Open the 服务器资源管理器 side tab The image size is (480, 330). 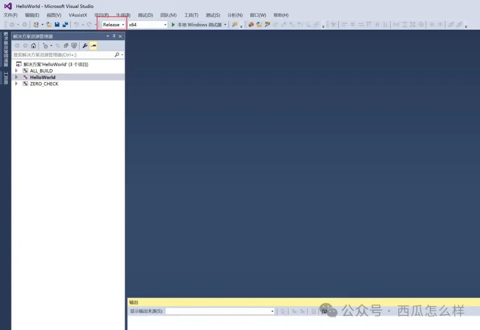click(6, 49)
